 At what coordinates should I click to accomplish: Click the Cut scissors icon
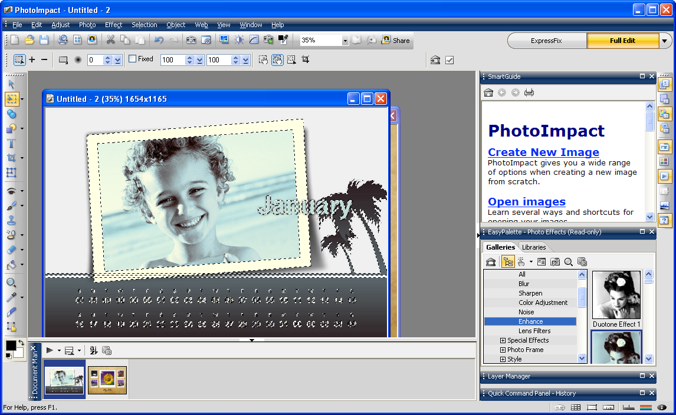point(110,40)
